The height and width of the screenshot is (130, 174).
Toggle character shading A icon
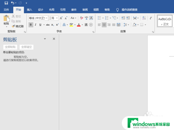pos(86,25)
